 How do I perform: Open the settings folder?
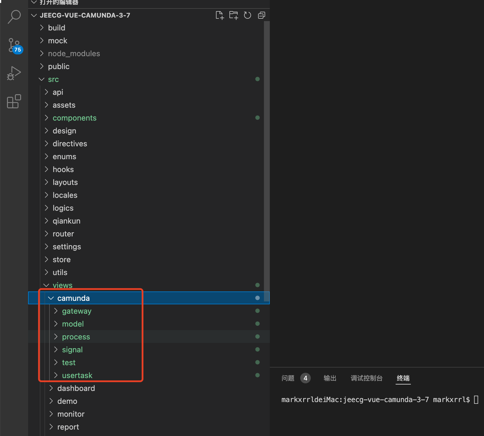pos(149,247)
